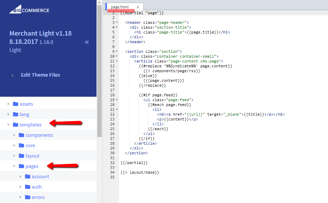
Task: Expand the errors folder arrow
Action: [x=20, y=197]
